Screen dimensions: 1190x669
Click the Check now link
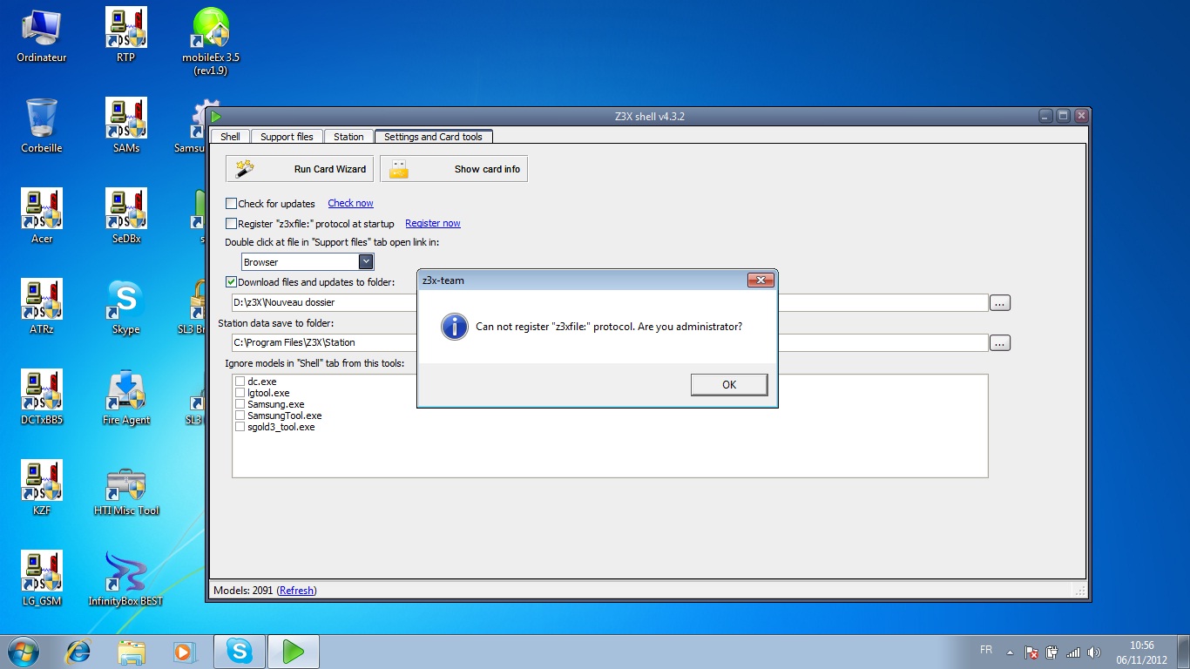pos(350,204)
